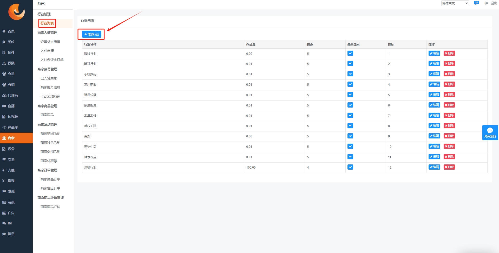The image size is (499, 253).
Task: Open the 插件 plugins sidebar item
Action: [x=16, y=52]
